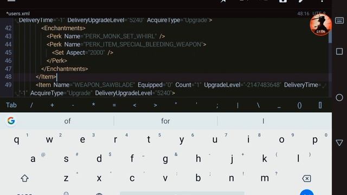This screenshot has height=195, width=347.
Task: Tap the floating screen recorder bubble
Action: (x=320, y=25)
